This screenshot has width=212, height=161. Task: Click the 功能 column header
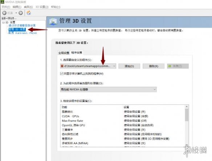click(64, 107)
